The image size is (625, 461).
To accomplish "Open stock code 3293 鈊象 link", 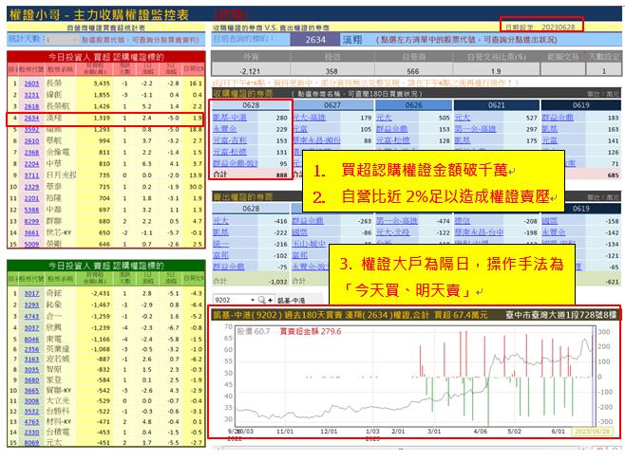I will tap(31, 304).
